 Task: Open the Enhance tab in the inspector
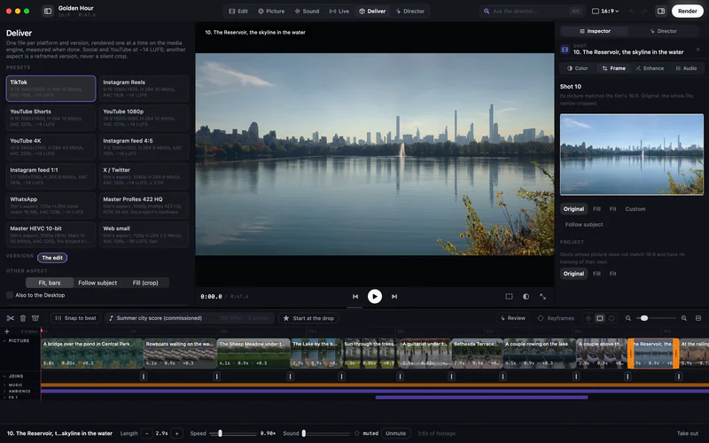coord(650,68)
